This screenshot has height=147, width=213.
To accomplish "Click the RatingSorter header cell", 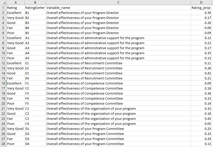I will (35, 8).
